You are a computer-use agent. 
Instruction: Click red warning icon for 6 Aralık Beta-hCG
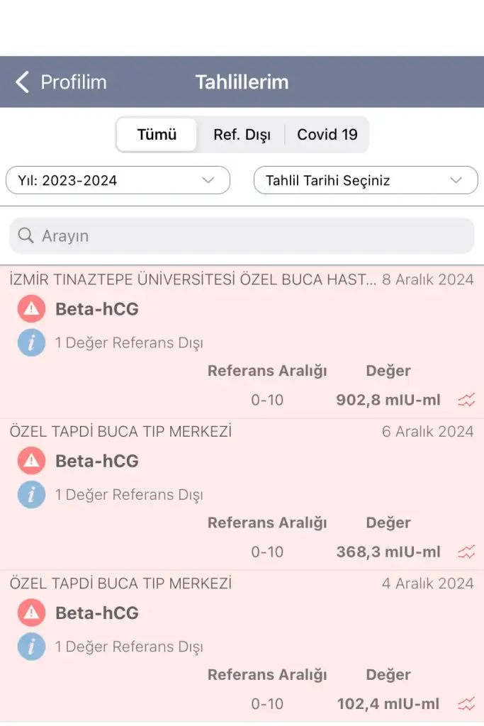[31, 462]
